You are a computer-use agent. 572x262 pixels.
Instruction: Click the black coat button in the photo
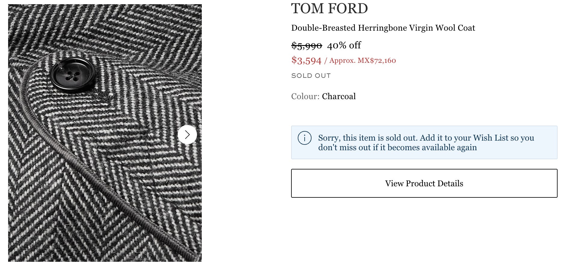[72, 75]
